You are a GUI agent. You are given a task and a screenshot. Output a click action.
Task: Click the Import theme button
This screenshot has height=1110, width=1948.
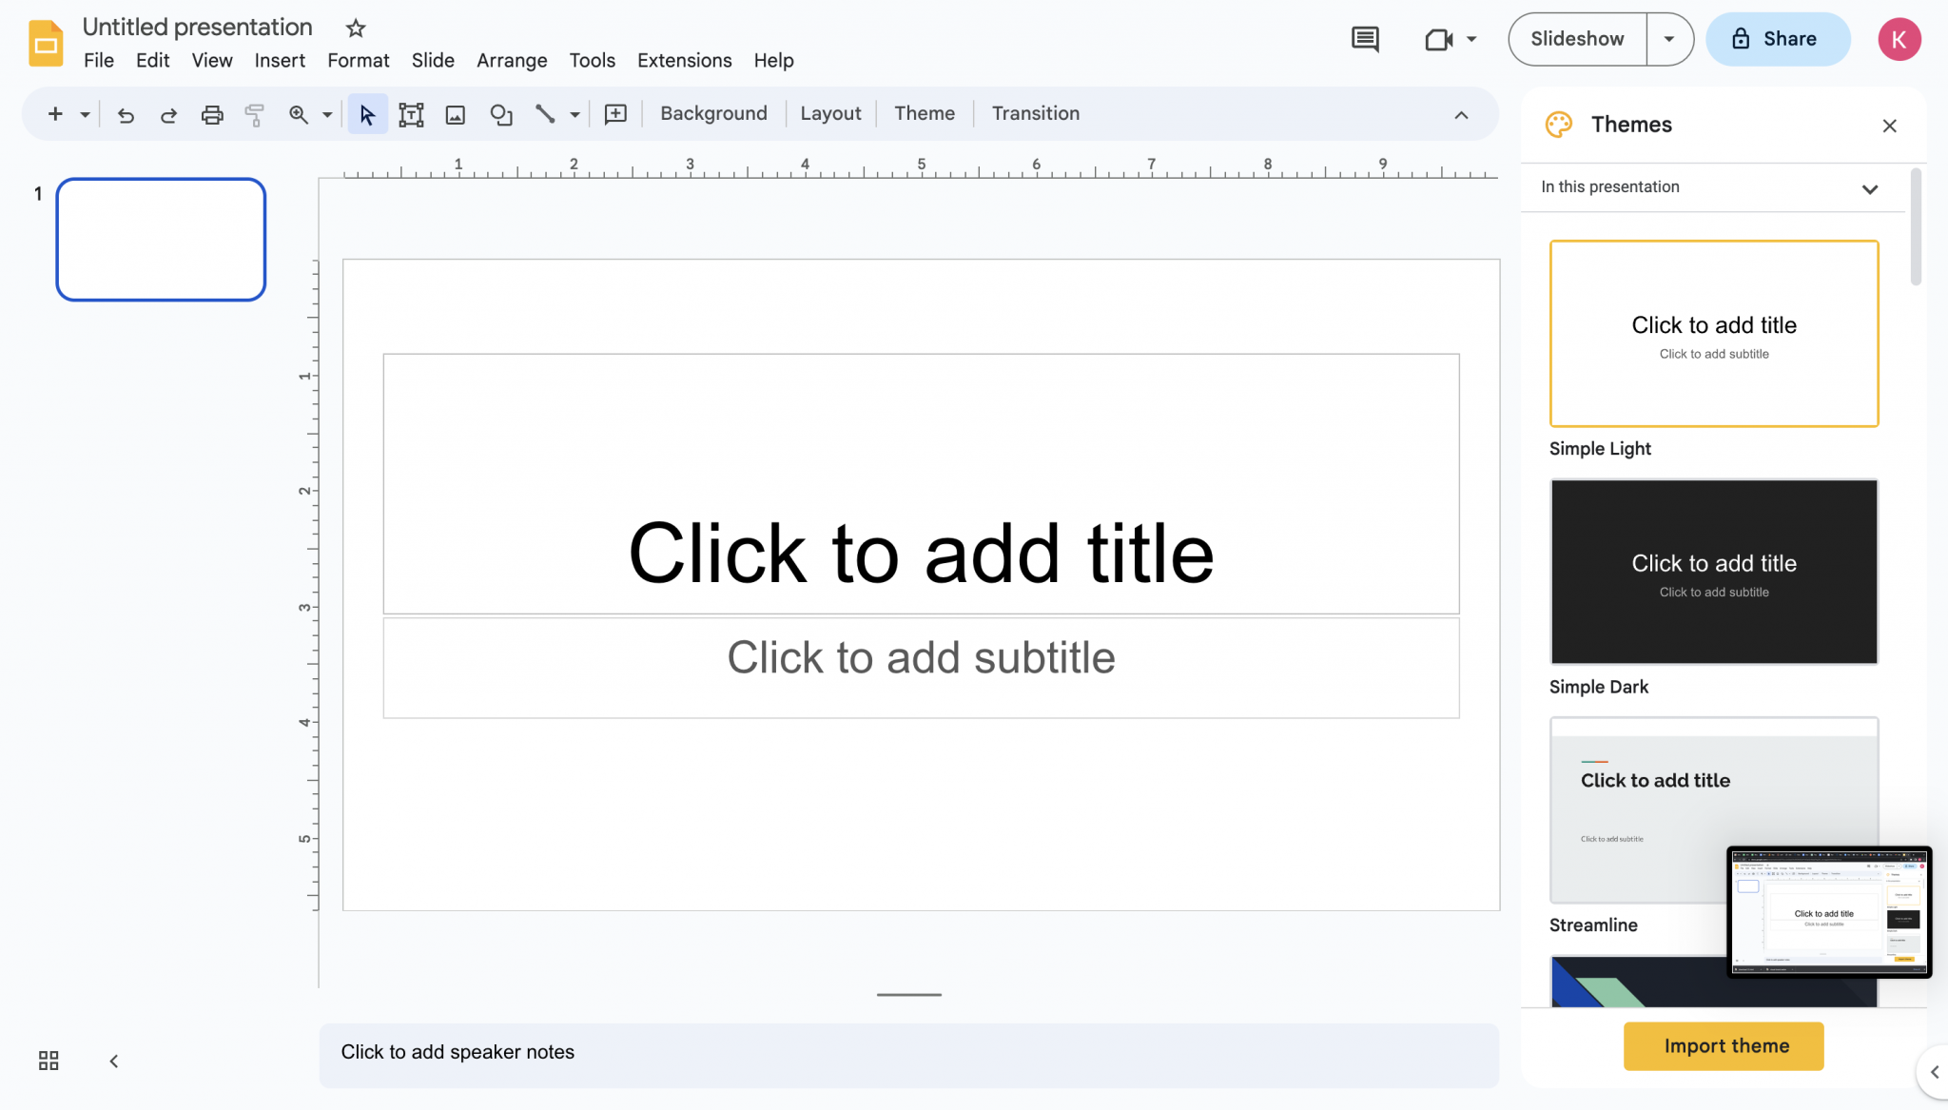(1723, 1045)
